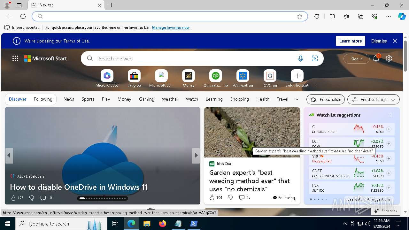Image resolution: width=409 pixels, height=230 pixels.
Task: Open Edge Settings and more menu
Action: pyautogui.click(x=389, y=16)
